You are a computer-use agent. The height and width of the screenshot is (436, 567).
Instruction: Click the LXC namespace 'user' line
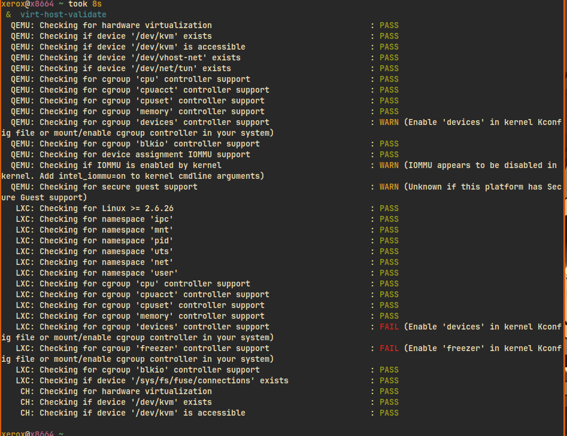coord(96,273)
